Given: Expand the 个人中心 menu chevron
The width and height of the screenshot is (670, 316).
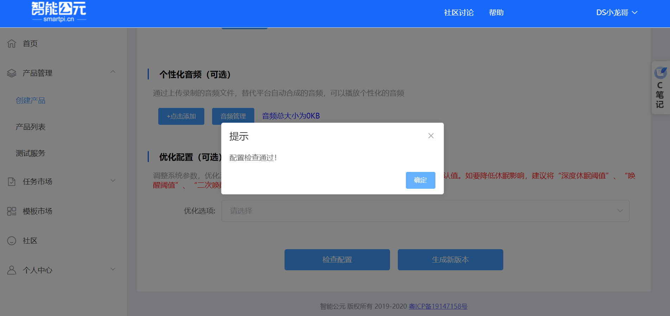Looking at the screenshot, I should pos(113,269).
